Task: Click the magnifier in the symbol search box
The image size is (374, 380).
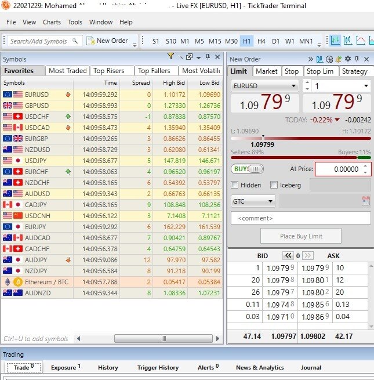Action: click(x=75, y=41)
